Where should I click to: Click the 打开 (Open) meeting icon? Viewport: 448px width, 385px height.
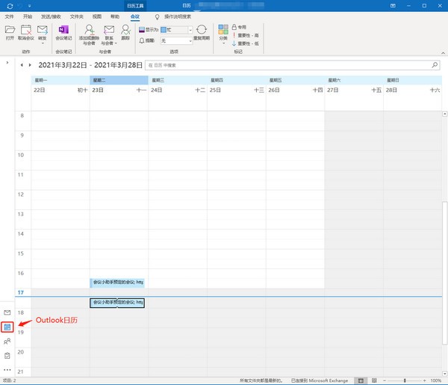[x=10, y=32]
